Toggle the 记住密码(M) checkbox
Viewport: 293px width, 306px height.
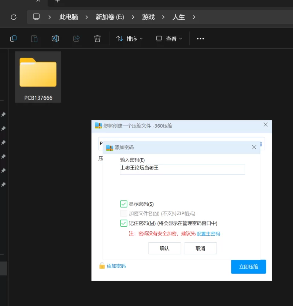point(123,223)
